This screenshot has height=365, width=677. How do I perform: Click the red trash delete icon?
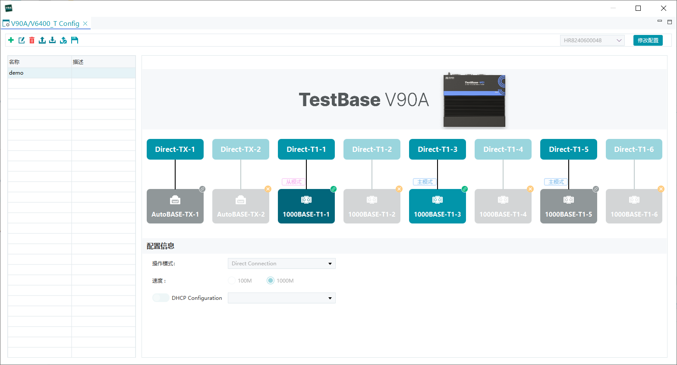pyautogui.click(x=32, y=40)
